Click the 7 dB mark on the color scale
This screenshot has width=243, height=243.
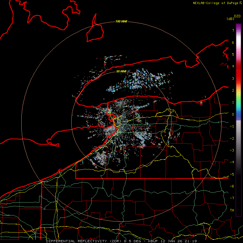233,30
